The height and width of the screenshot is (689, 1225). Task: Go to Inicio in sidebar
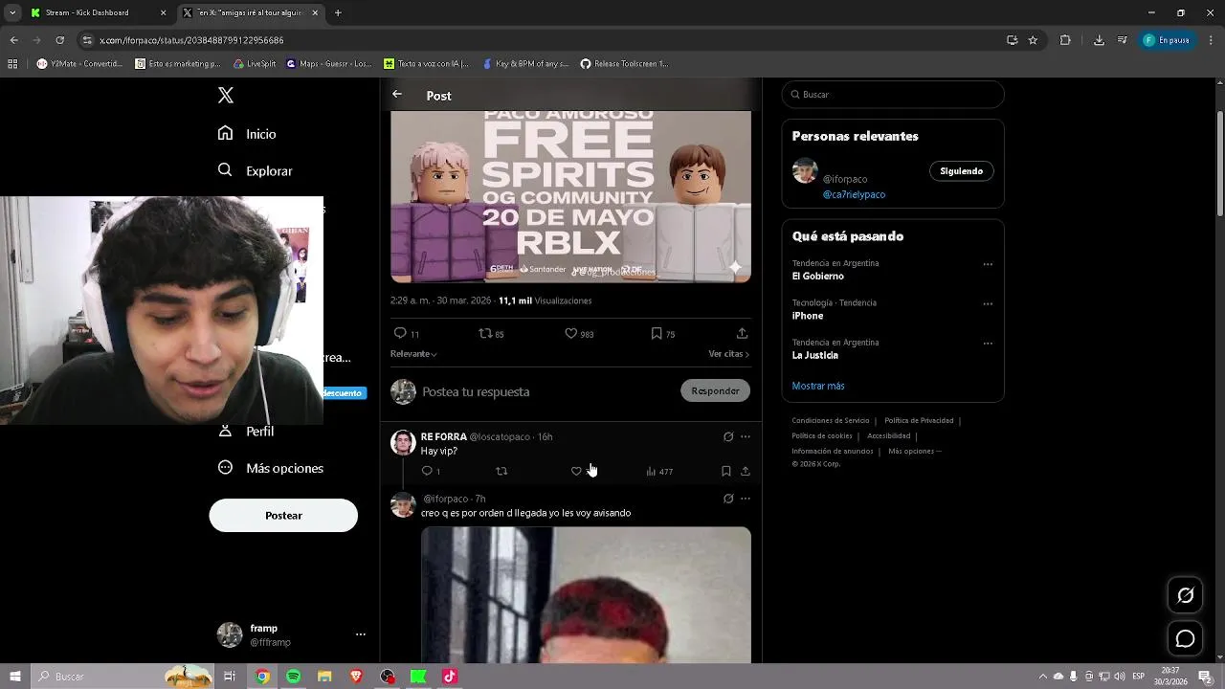pyautogui.click(x=247, y=134)
